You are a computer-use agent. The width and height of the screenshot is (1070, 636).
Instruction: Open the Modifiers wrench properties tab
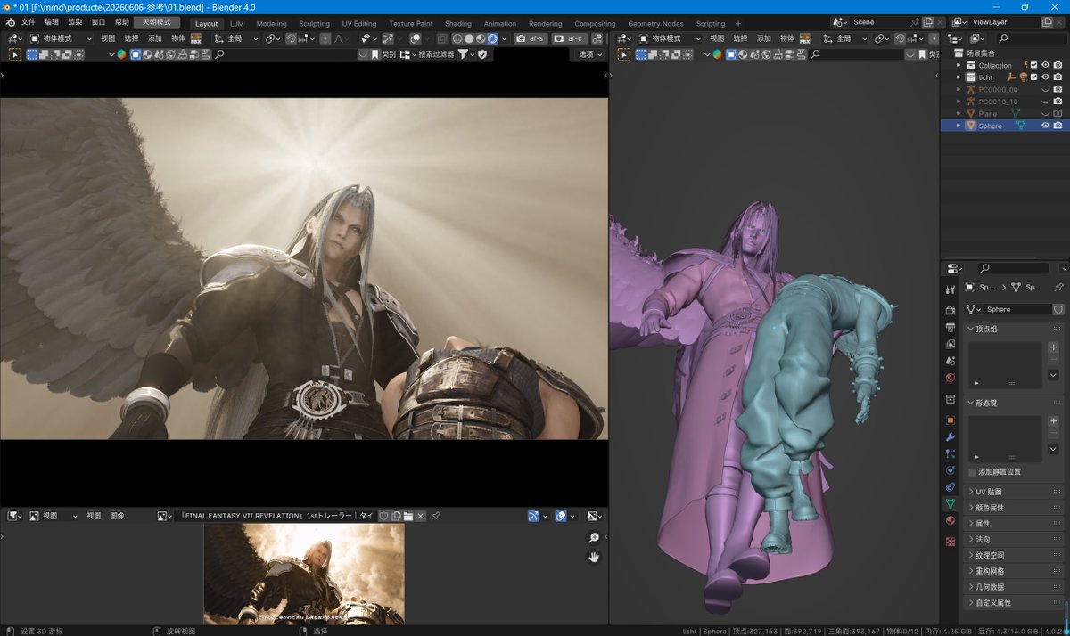point(951,437)
